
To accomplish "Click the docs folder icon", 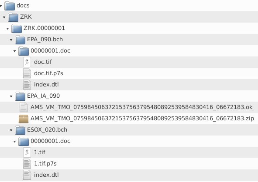I will pos(10,6).
